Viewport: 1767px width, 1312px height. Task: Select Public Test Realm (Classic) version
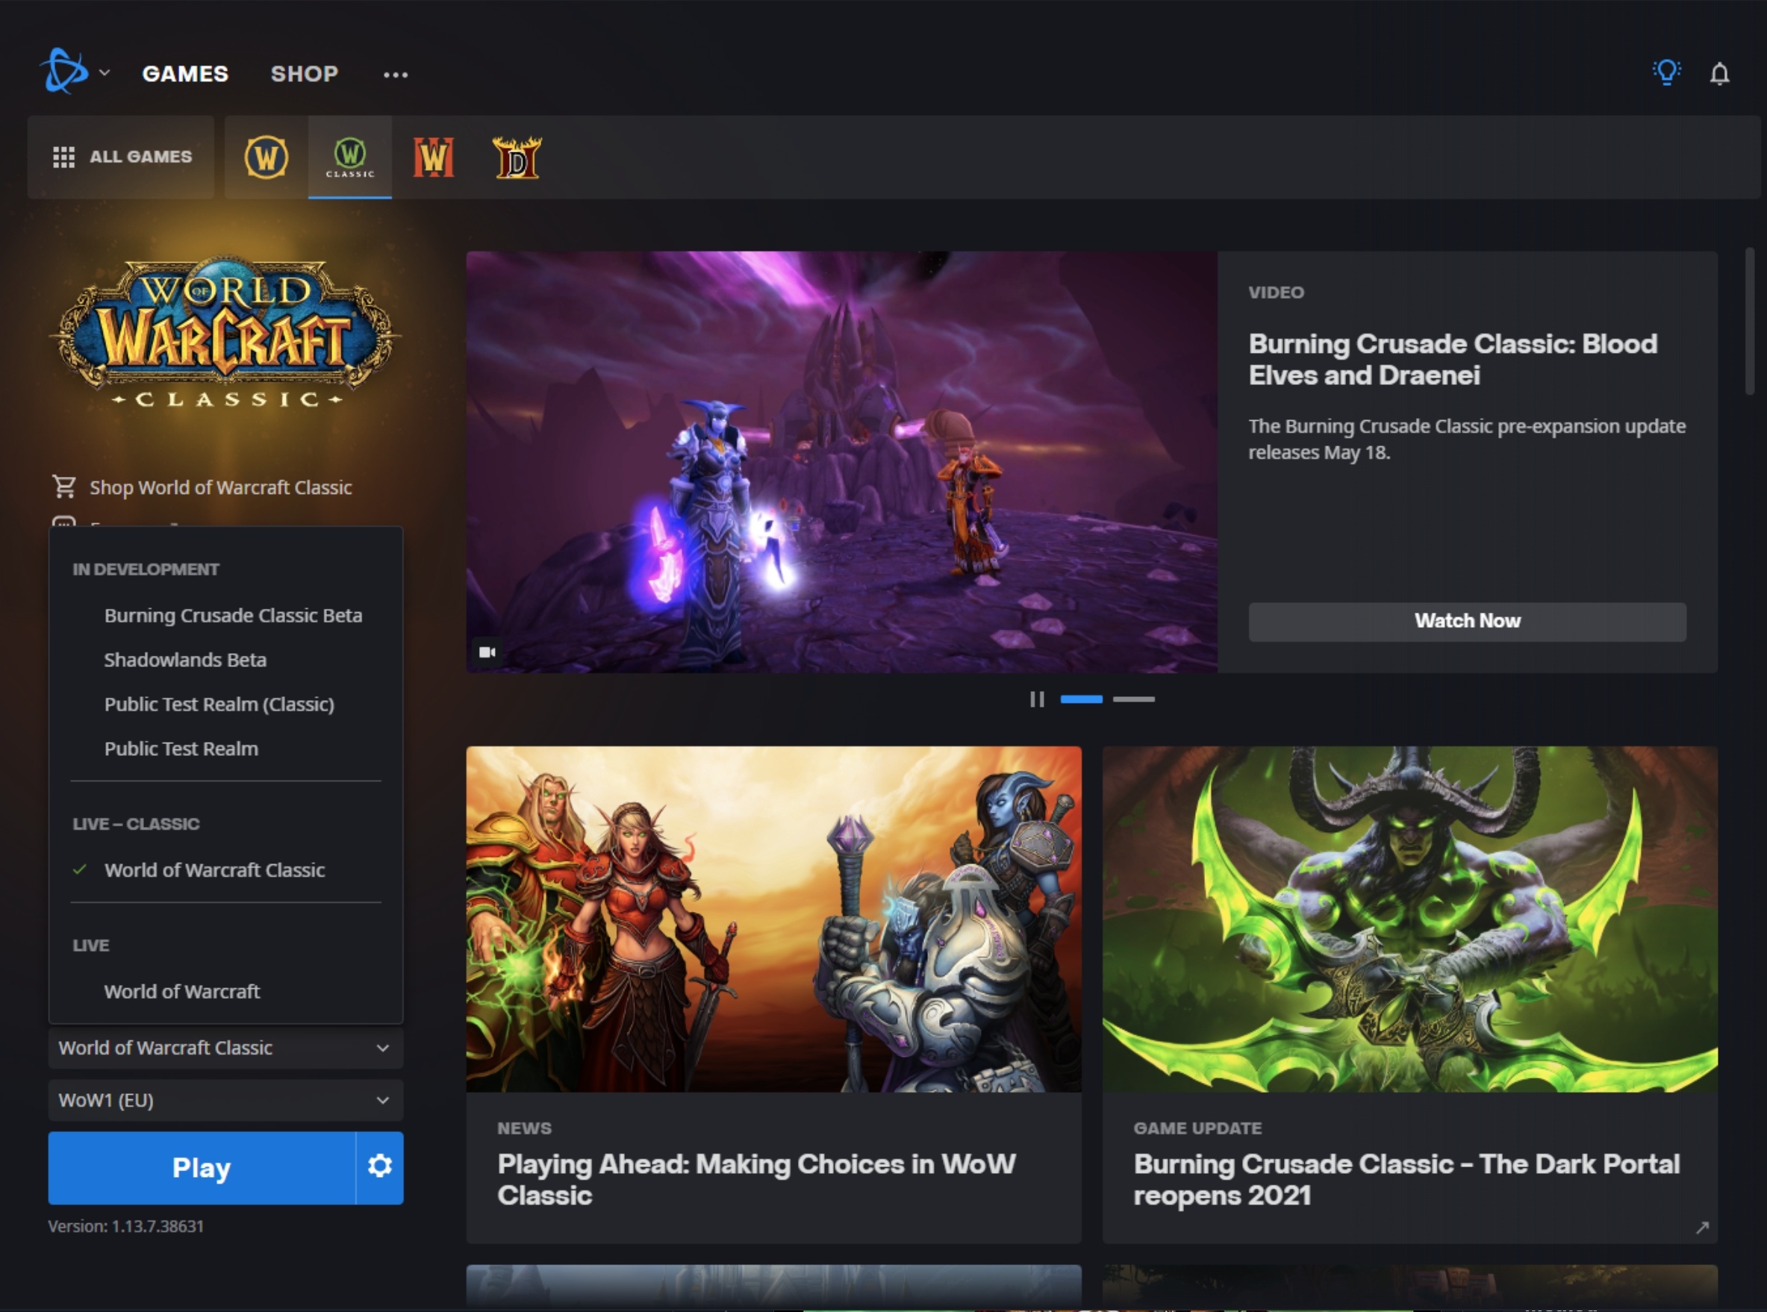(x=219, y=704)
